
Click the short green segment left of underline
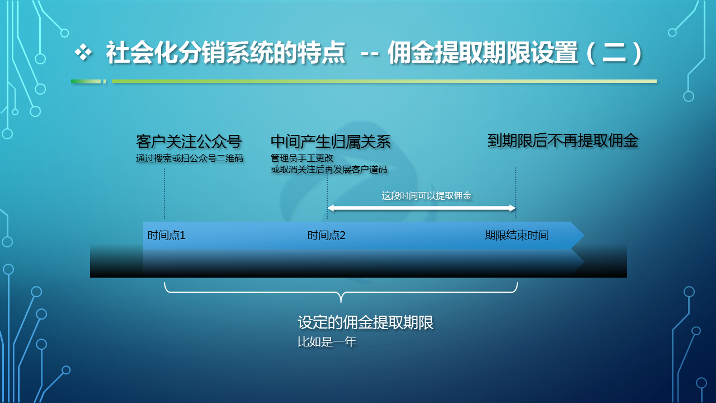click(86, 82)
